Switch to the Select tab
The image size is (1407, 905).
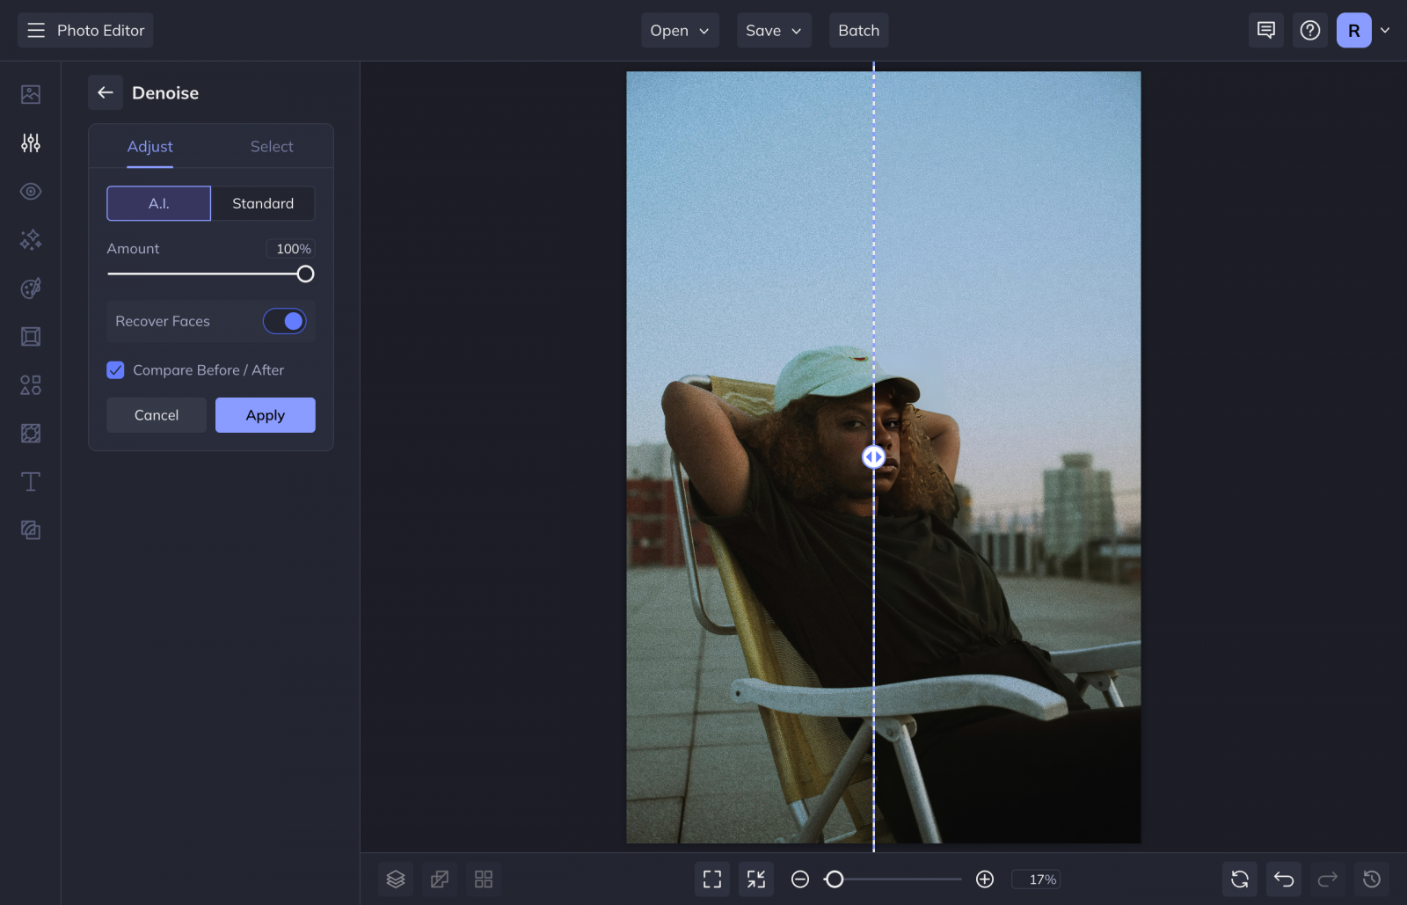(271, 146)
